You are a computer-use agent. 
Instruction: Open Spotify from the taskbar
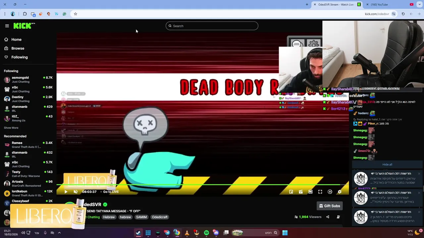[206, 233]
